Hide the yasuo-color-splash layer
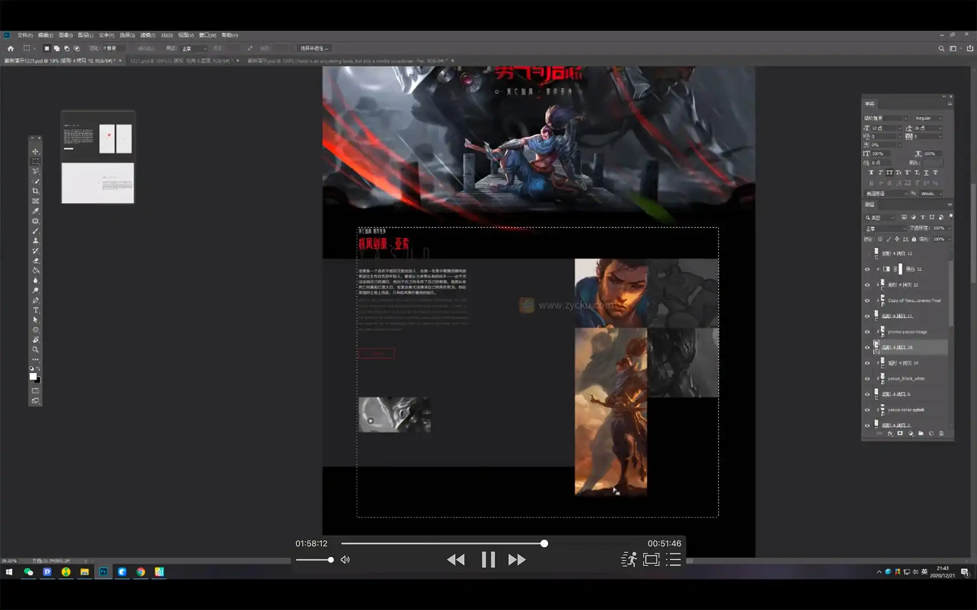Viewport: 977px width, 610px height. tap(867, 410)
